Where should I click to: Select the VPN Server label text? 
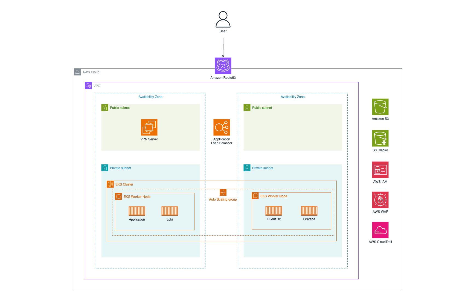(149, 139)
